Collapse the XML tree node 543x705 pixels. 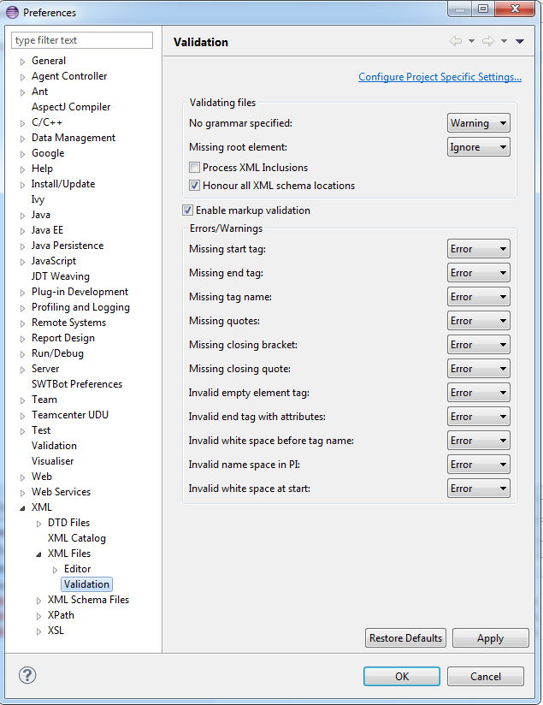tap(22, 508)
